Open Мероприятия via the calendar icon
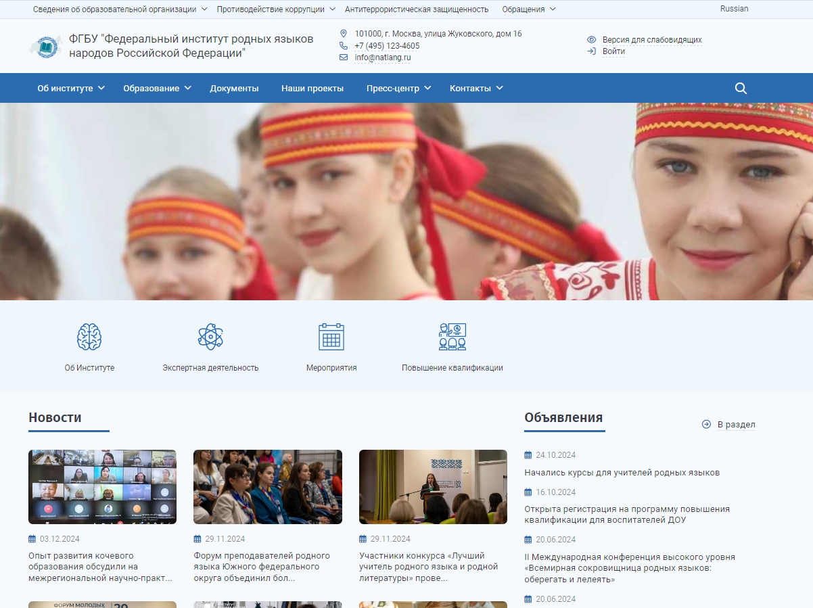The image size is (813, 608). tap(330, 336)
